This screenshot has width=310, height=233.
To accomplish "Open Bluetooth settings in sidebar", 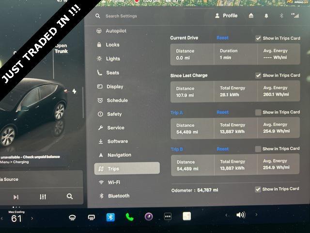I will 114,196.
